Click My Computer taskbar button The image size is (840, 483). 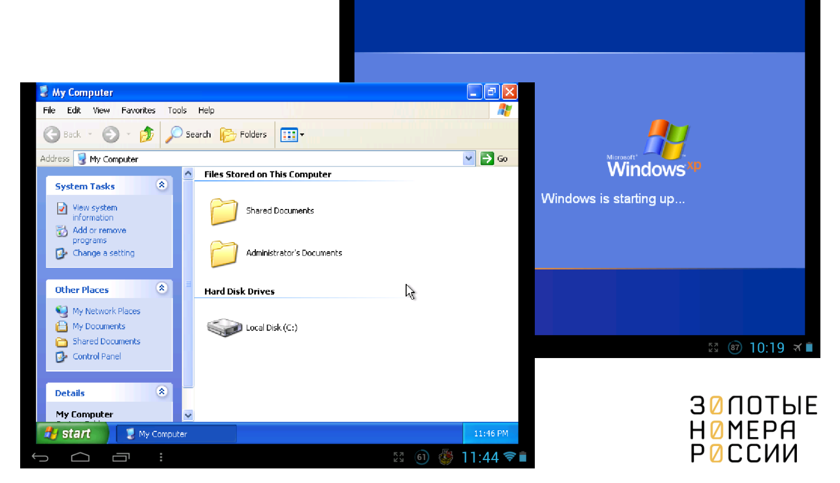point(176,434)
